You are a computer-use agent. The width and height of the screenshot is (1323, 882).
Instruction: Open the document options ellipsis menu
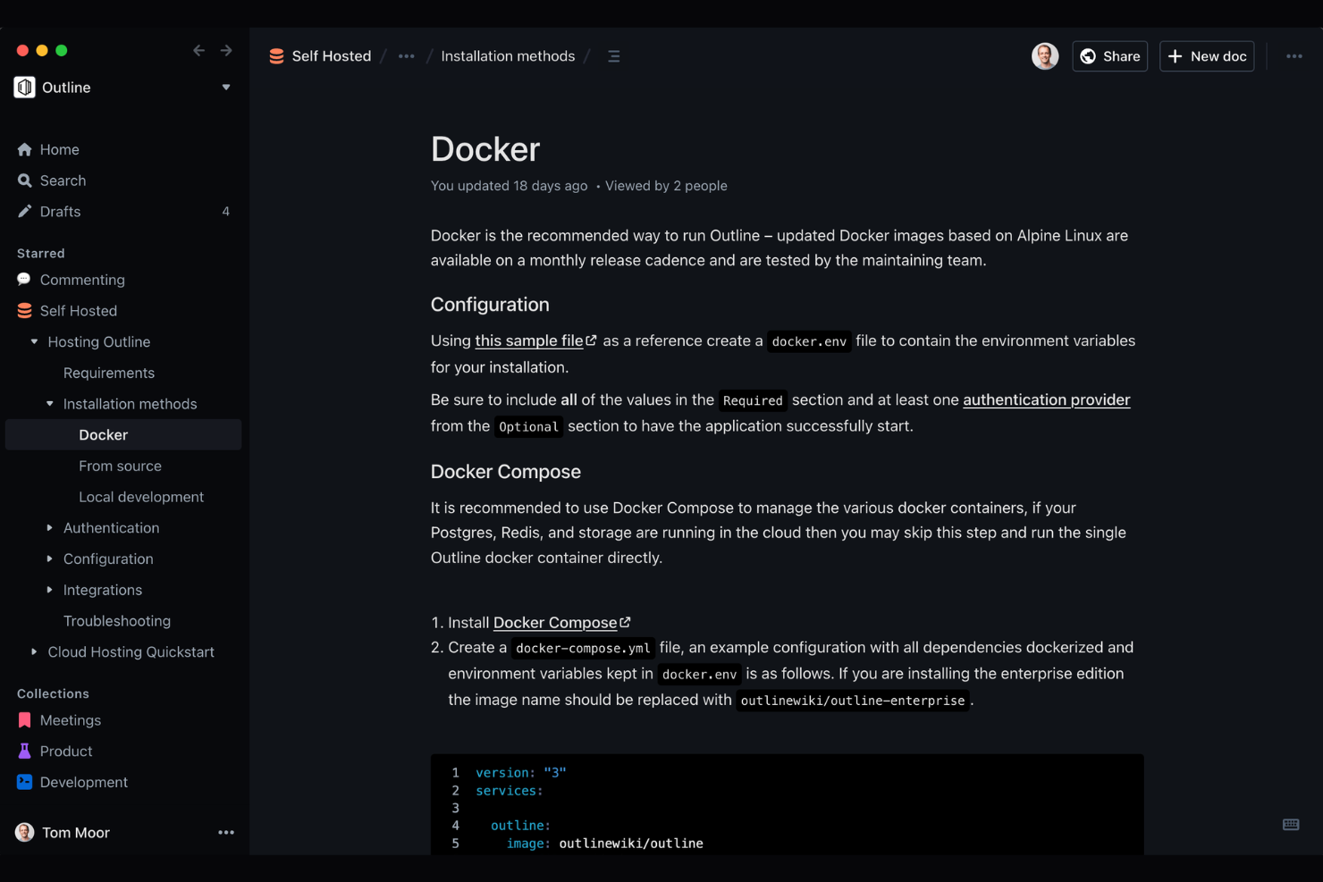click(x=1294, y=56)
